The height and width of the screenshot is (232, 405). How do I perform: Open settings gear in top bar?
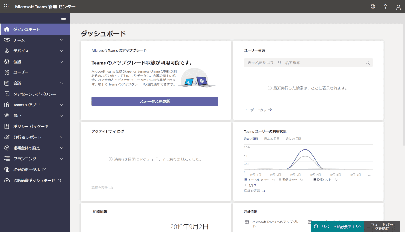pos(373,7)
